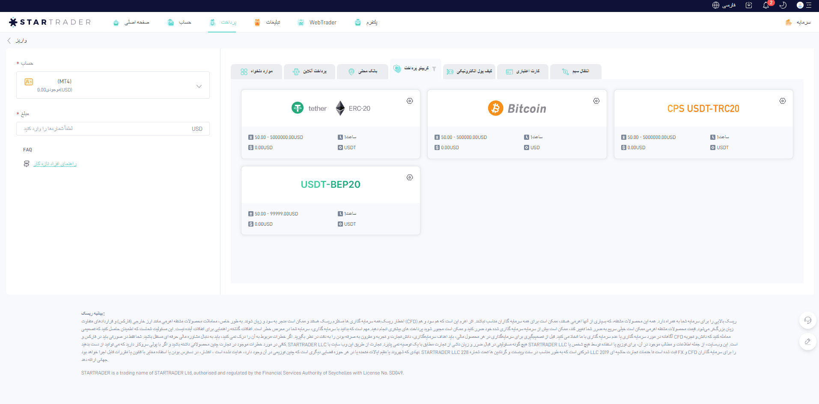Click the fee dollar icon on CPS USDT-TRC20 card
Screen dimensions: 819x404
[x=624, y=147]
